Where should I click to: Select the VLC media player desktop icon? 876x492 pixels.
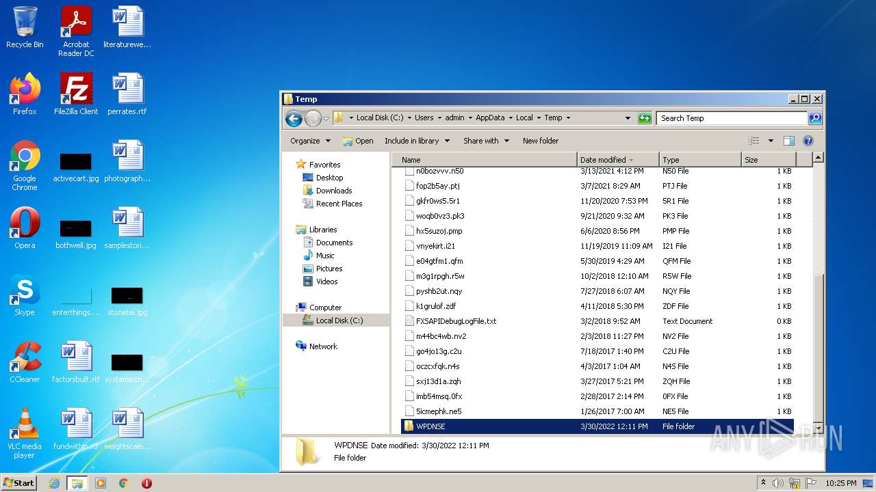tap(25, 433)
